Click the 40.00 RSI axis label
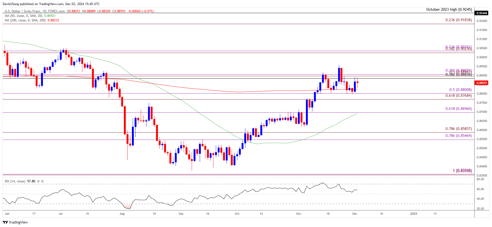The width and height of the screenshot is (492, 227). coord(480,199)
